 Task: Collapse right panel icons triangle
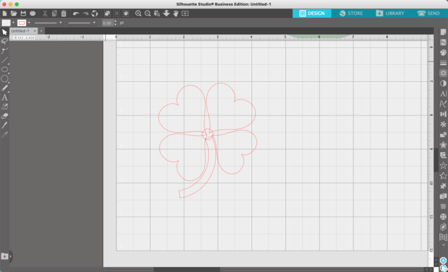443,245
